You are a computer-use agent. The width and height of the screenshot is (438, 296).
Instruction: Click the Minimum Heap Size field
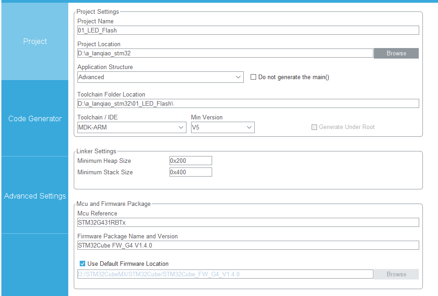(x=191, y=161)
